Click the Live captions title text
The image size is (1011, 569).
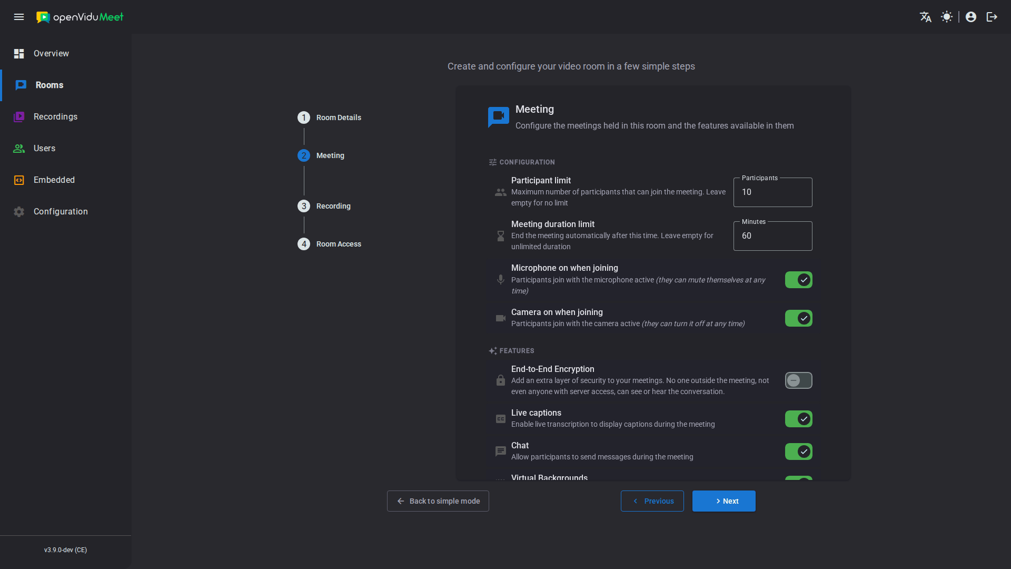(536, 413)
